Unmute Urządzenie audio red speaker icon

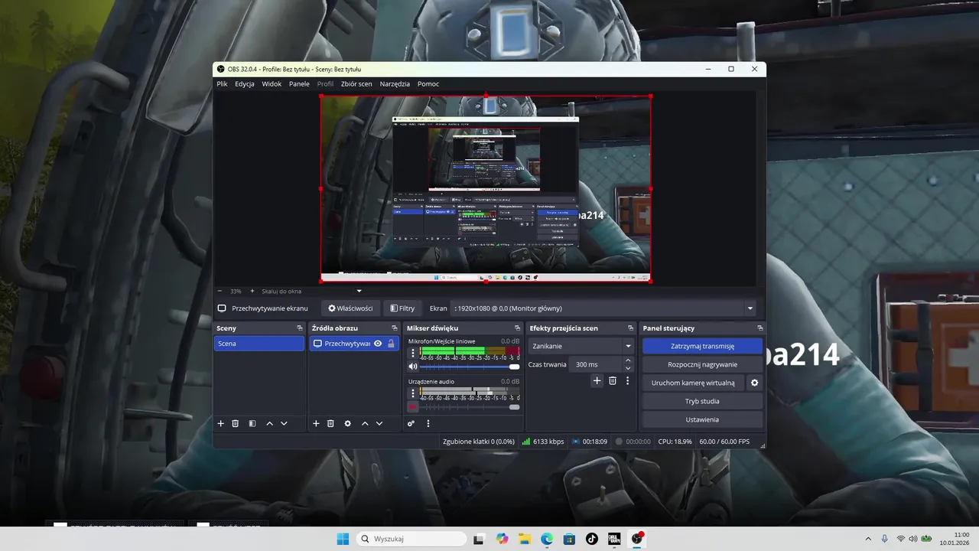(x=413, y=406)
